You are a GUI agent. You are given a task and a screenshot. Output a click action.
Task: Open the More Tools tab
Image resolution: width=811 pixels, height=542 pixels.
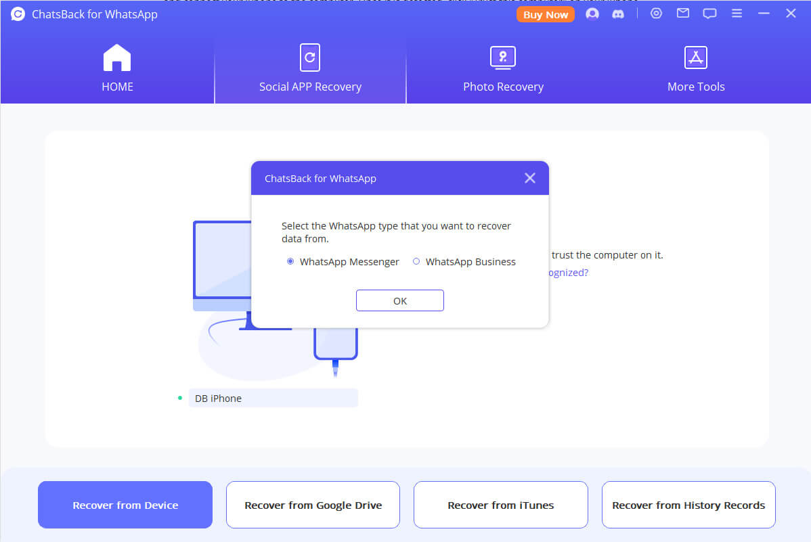[x=695, y=68]
